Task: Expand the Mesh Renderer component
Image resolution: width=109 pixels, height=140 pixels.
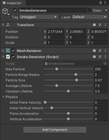Action: [3, 51]
